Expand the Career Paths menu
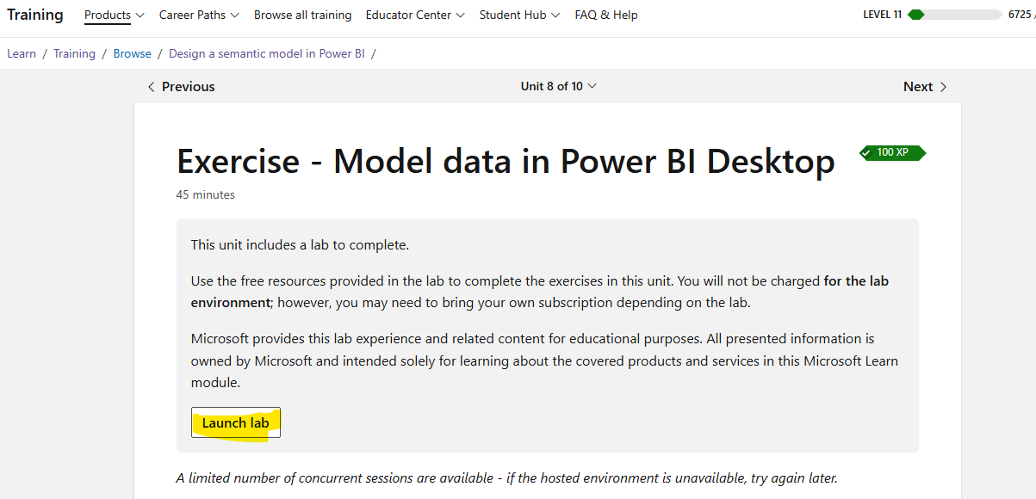The width and height of the screenshot is (1036, 499). click(x=199, y=15)
